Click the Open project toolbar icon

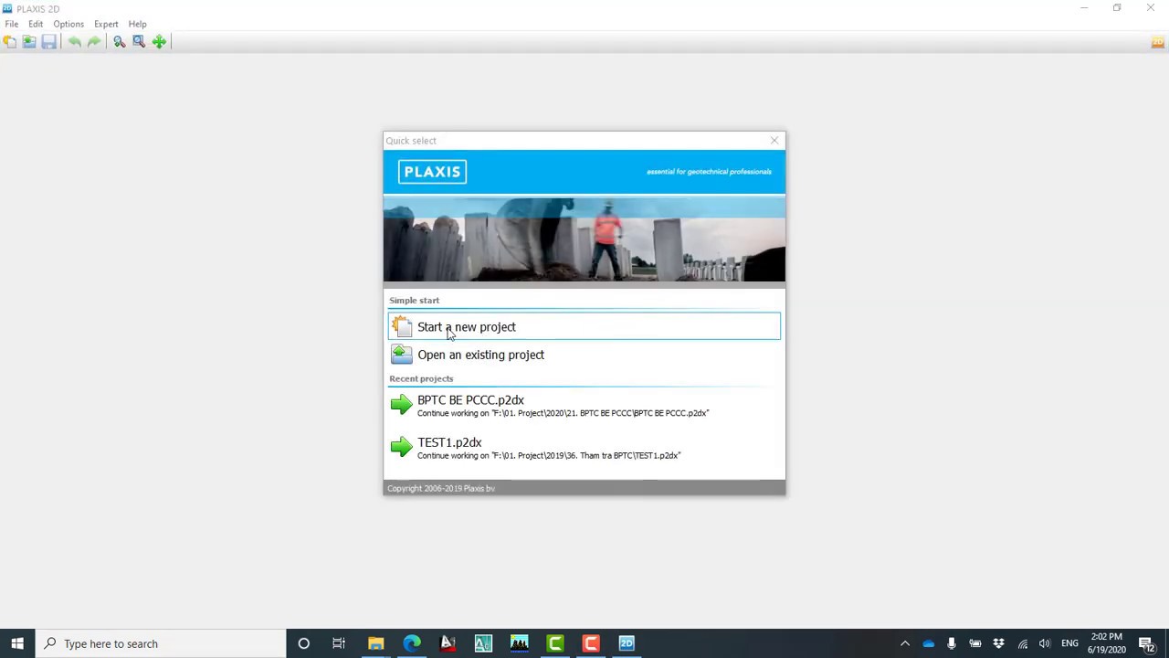click(29, 41)
